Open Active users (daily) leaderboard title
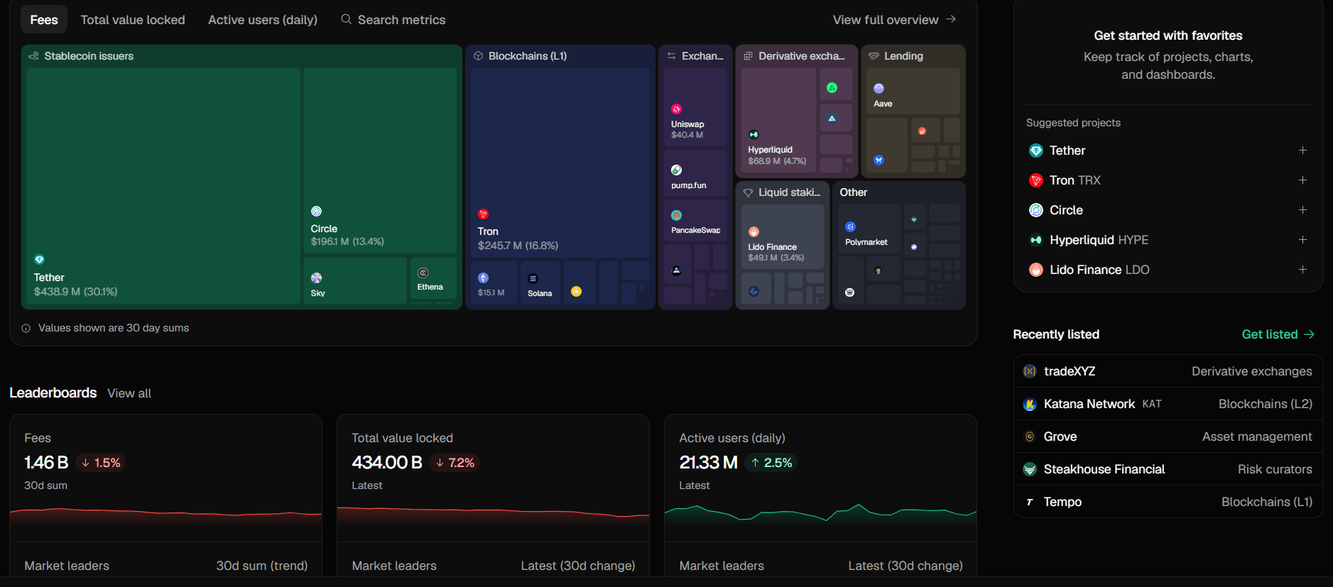Screen dimensions: 1333x587 tap(732, 438)
